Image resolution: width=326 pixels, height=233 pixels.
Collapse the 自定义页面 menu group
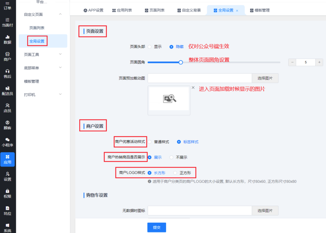click(x=60, y=14)
